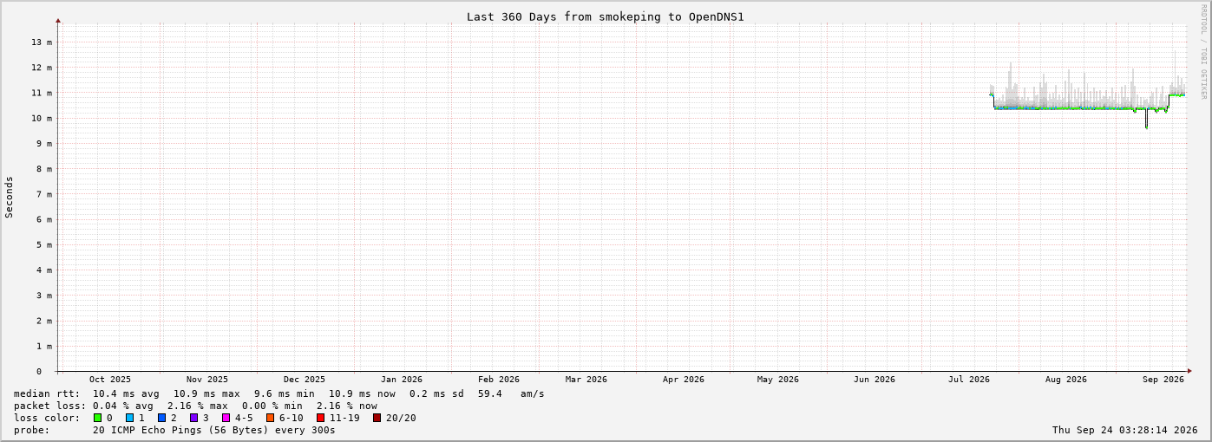Click the graph title mentioning OpenDNS1

pos(606,16)
